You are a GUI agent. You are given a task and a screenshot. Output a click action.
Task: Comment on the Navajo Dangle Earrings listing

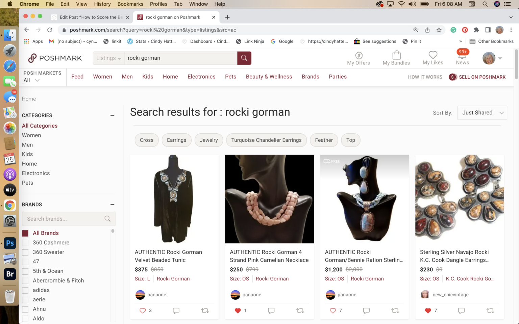point(461,310)
